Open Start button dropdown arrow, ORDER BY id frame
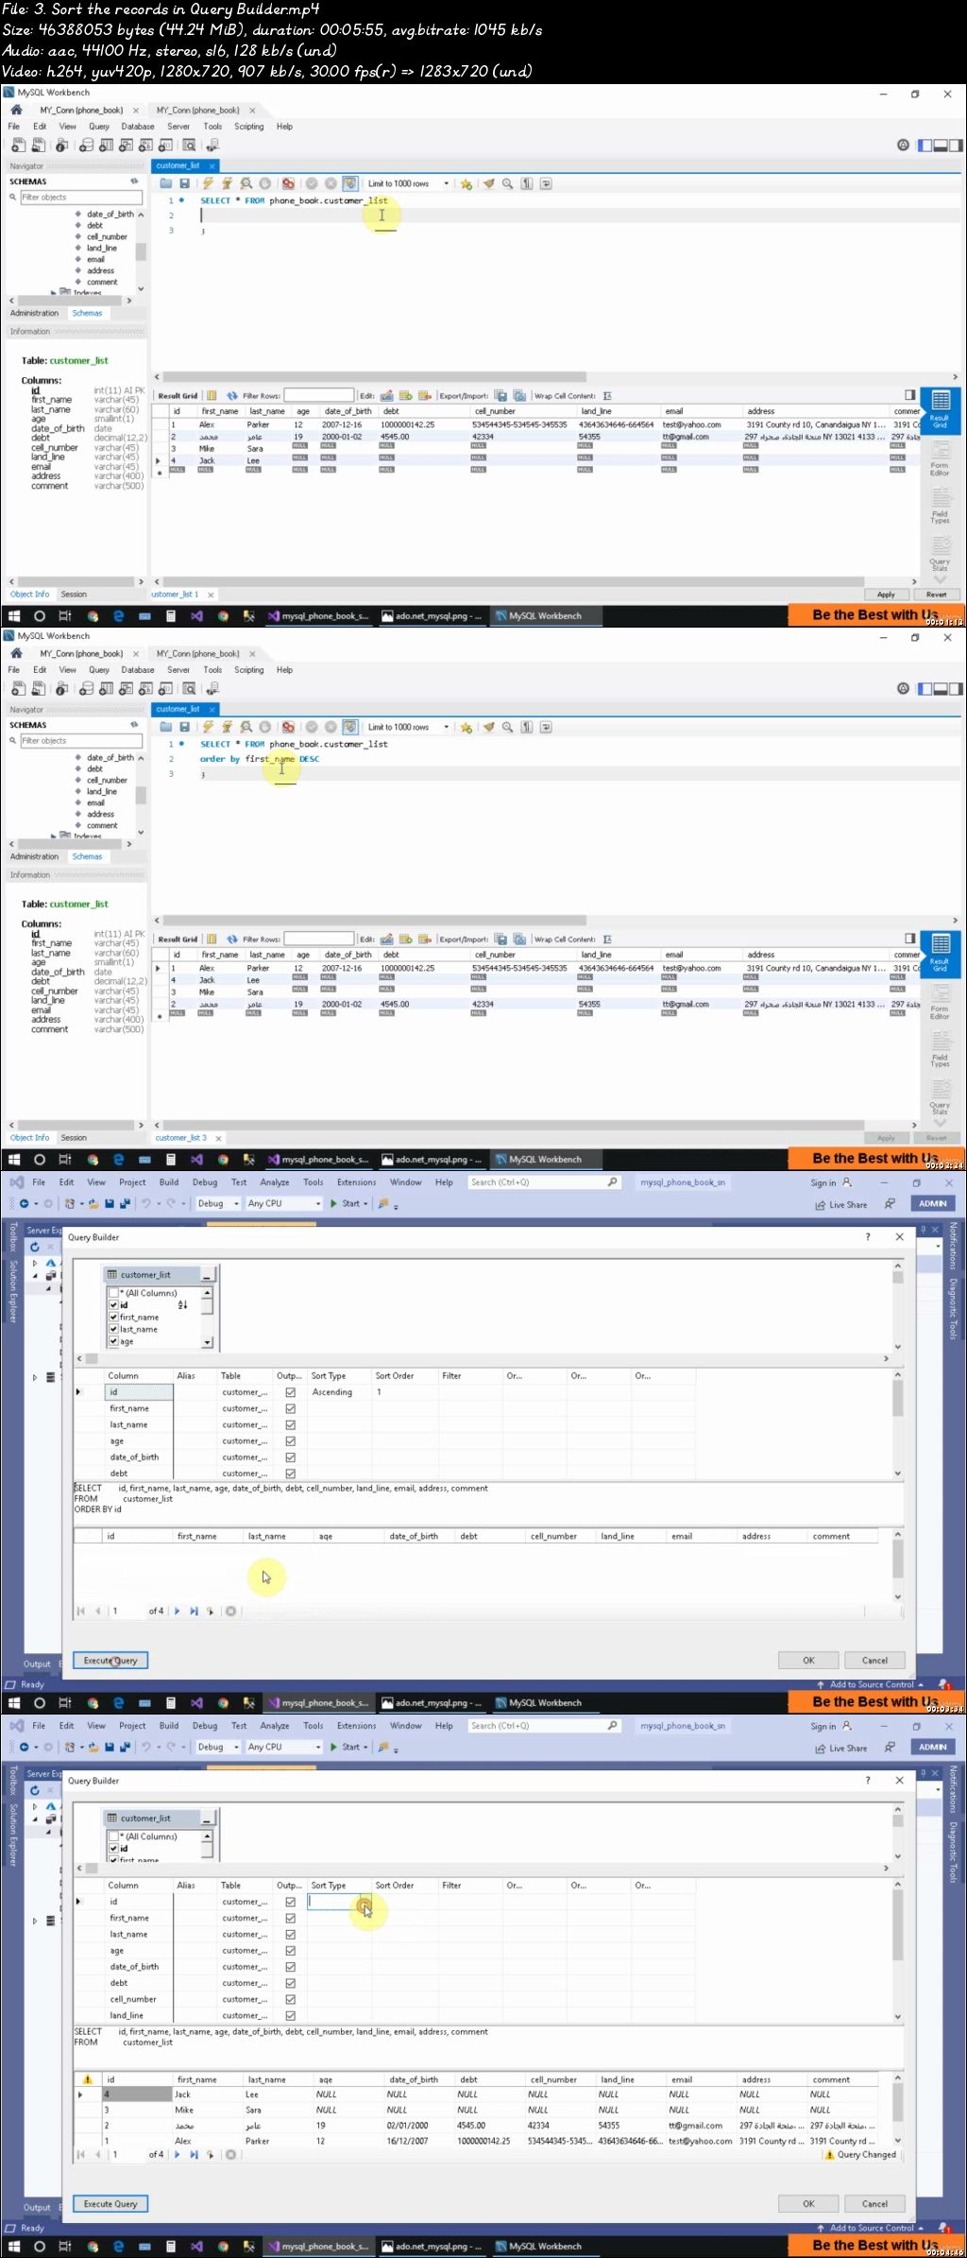Screen dimensions: 967x2258 tap(365, 1203)
